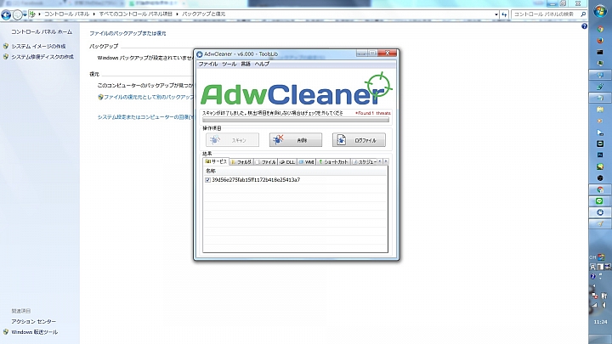The image size is (612, 344).
Task: Open the AdwCleaner taskbar button
Action: pos(600,212)
